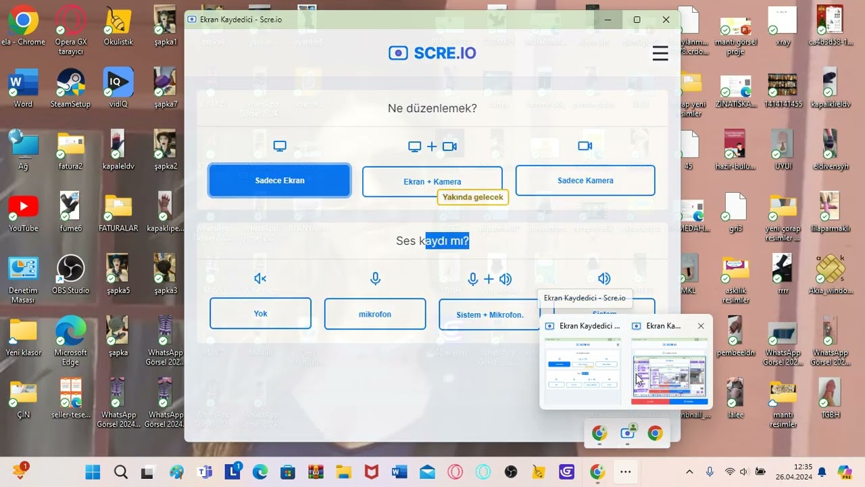865x487 pixels.
Task: Select Opera GX tarayıcı desktop icon
Action: tap(70, 30)
